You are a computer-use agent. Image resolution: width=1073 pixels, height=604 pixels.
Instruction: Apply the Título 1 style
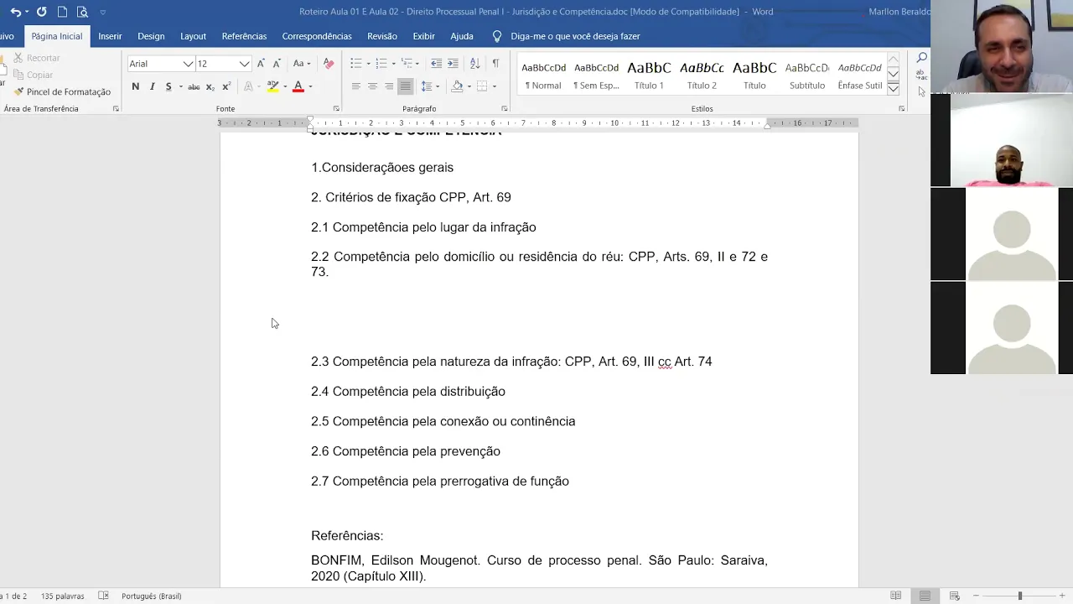point(649,75)
